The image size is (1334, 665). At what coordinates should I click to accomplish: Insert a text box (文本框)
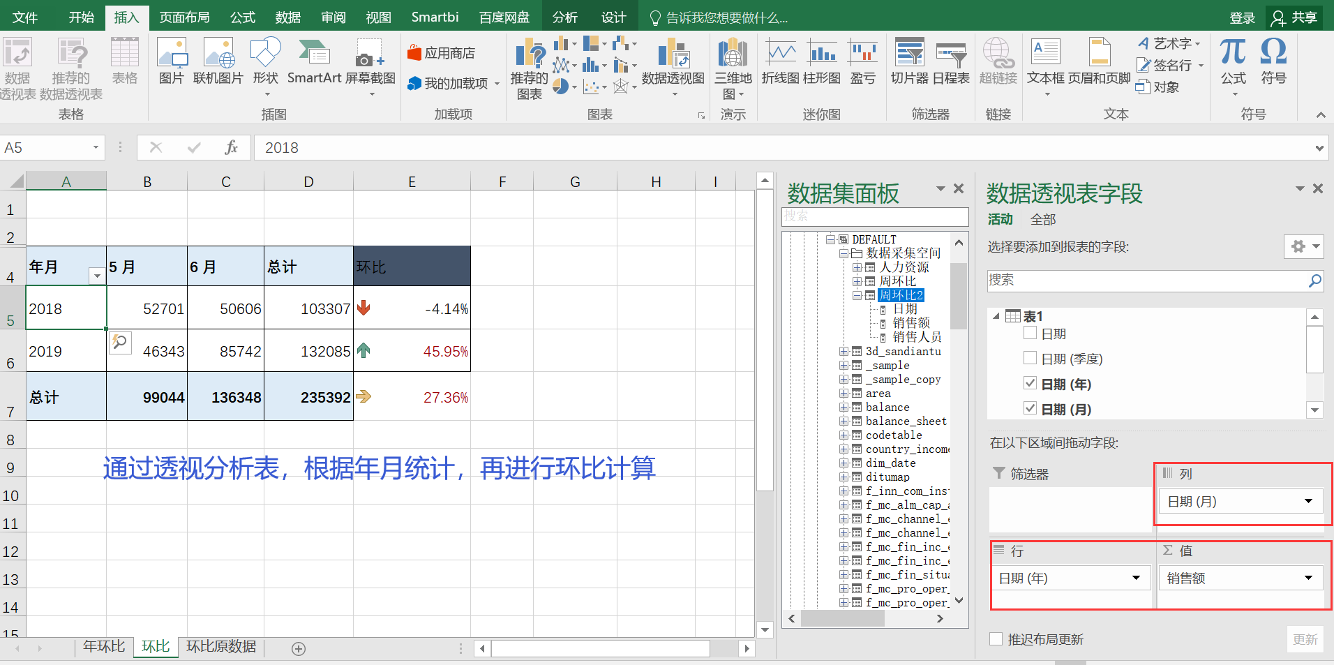pos(1046,66)
